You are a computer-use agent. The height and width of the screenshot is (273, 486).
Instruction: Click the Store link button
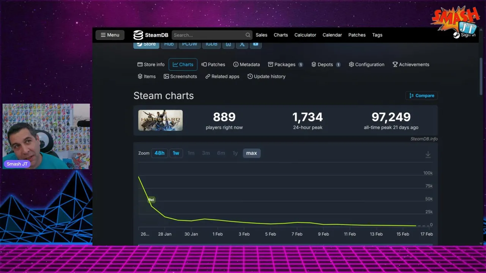[146, 44]
